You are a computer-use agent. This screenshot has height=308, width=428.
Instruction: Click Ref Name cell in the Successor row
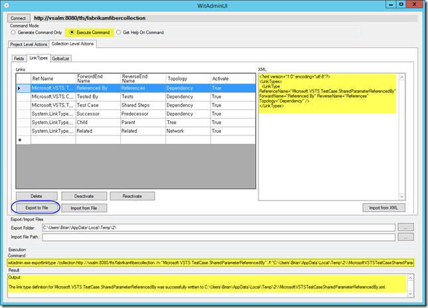tap(53, 114)
